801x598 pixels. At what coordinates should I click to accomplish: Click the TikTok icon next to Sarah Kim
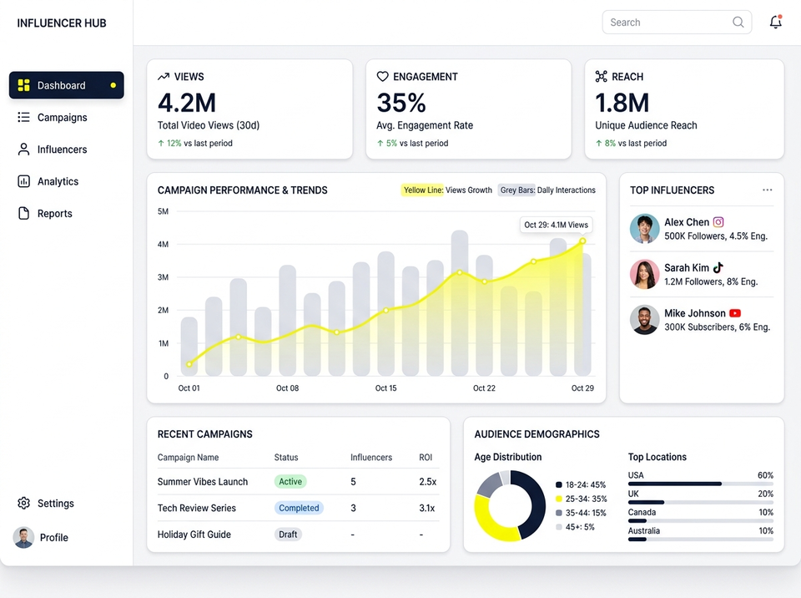tap(718, 267)
